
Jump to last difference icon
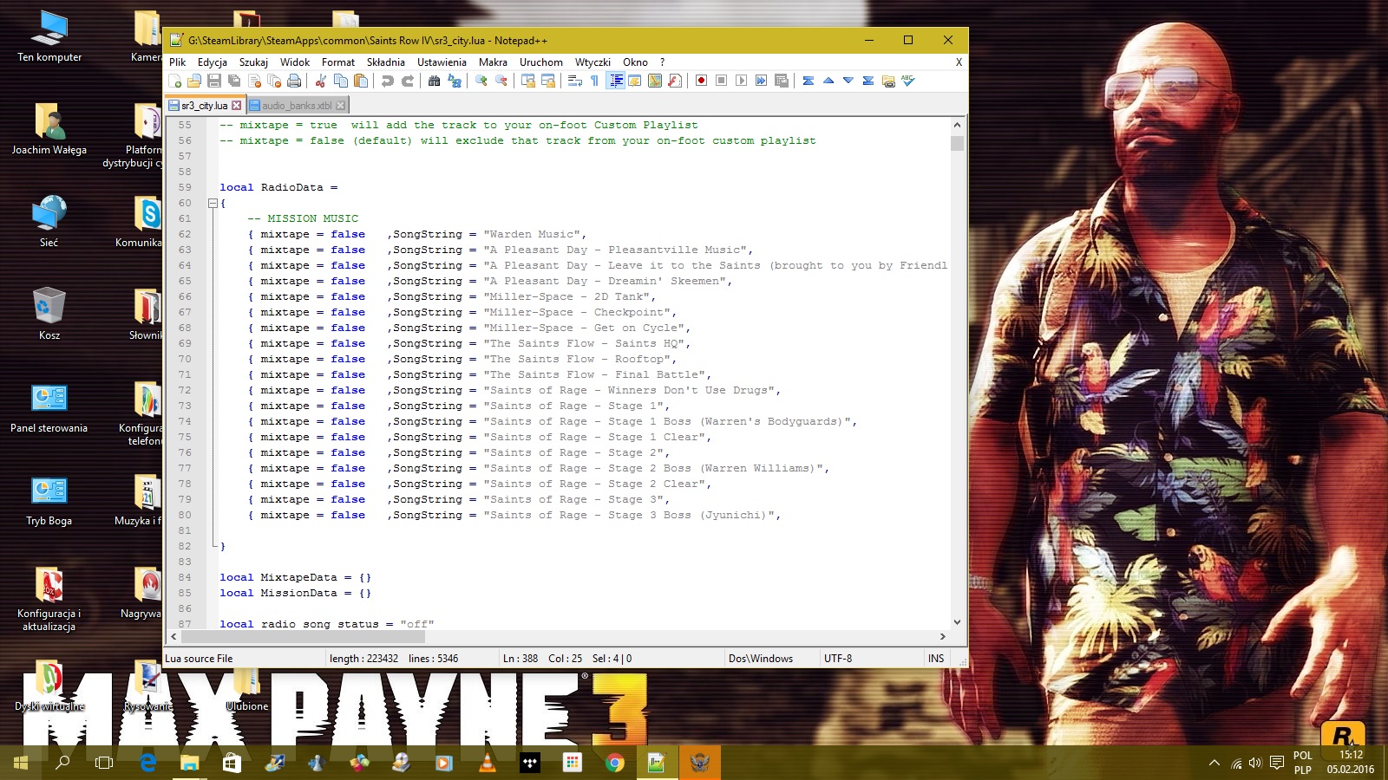867,81
